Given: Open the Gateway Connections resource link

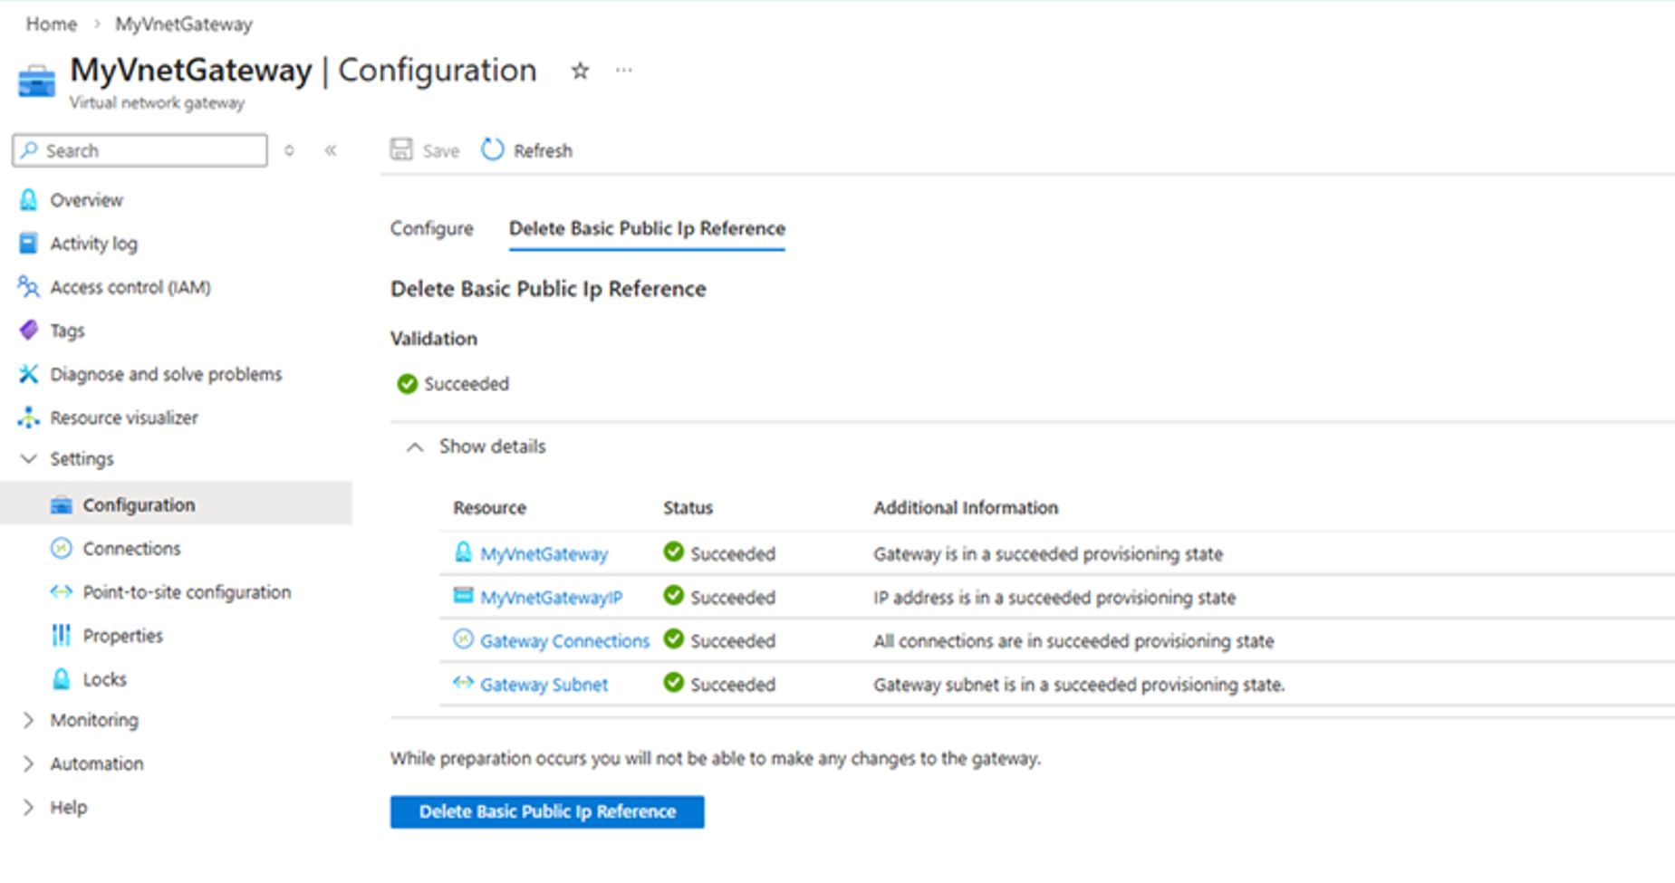Looking at the screenshot, I should [x=564, y=640].
